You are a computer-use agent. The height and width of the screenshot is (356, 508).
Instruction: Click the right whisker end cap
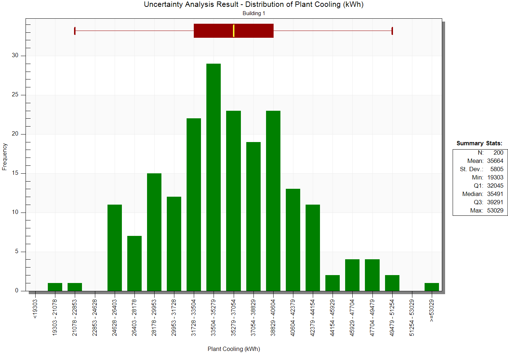(392, 31)
